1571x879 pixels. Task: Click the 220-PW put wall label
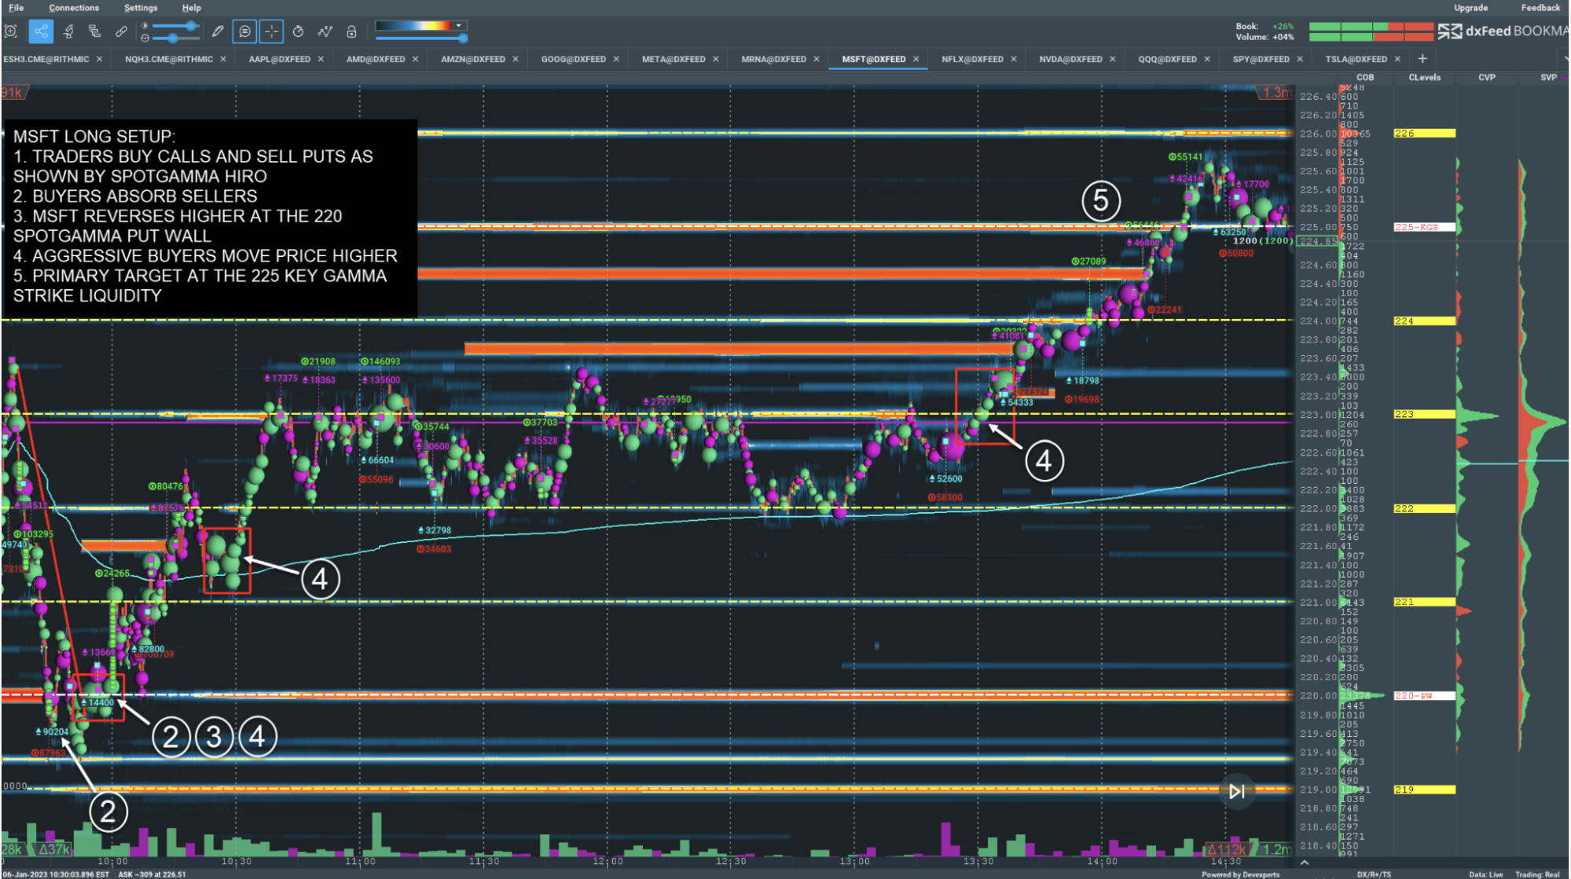coord(1424,696)
